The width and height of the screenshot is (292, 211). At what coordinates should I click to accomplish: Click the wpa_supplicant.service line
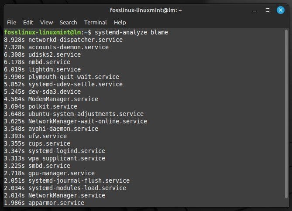(55, 158)
